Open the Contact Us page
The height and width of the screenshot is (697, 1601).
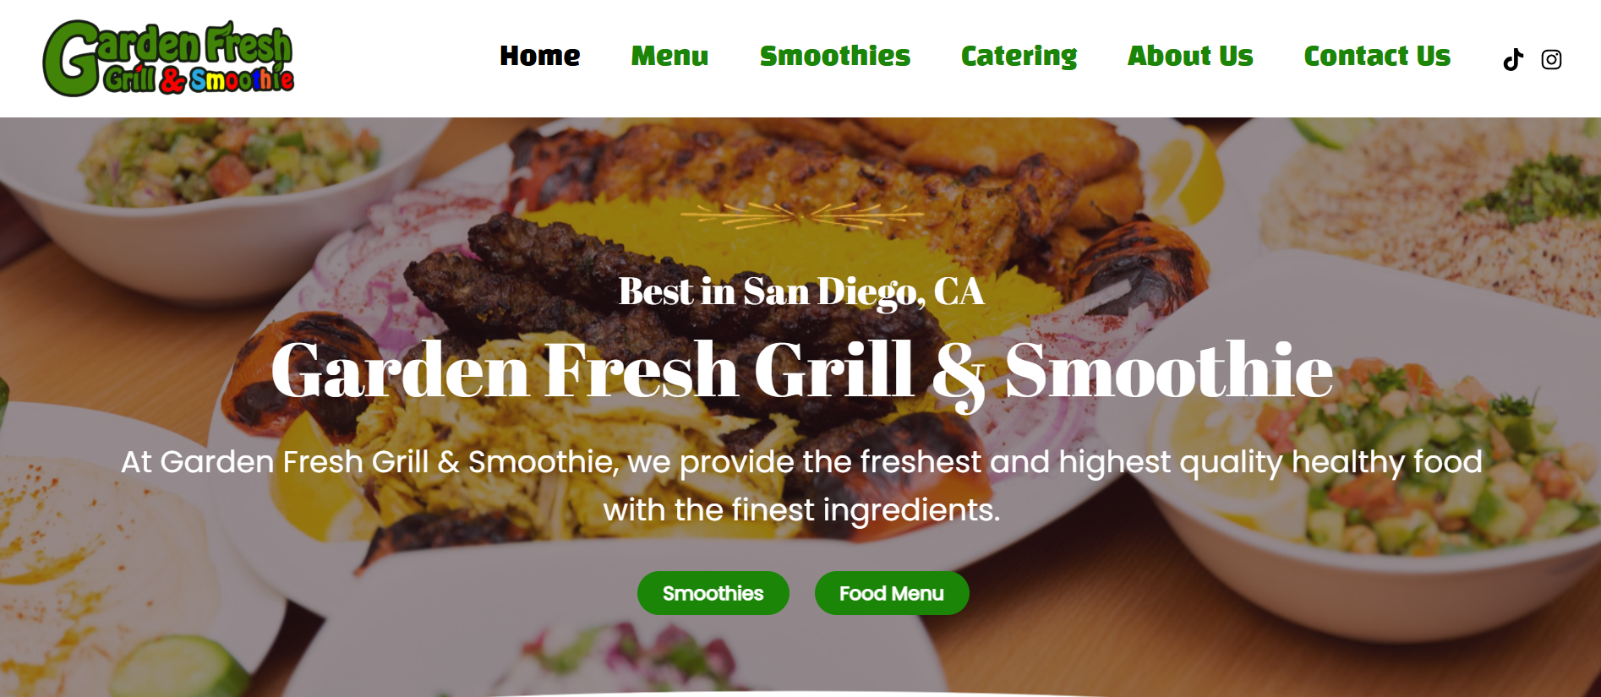click(x=1377, y=56)
